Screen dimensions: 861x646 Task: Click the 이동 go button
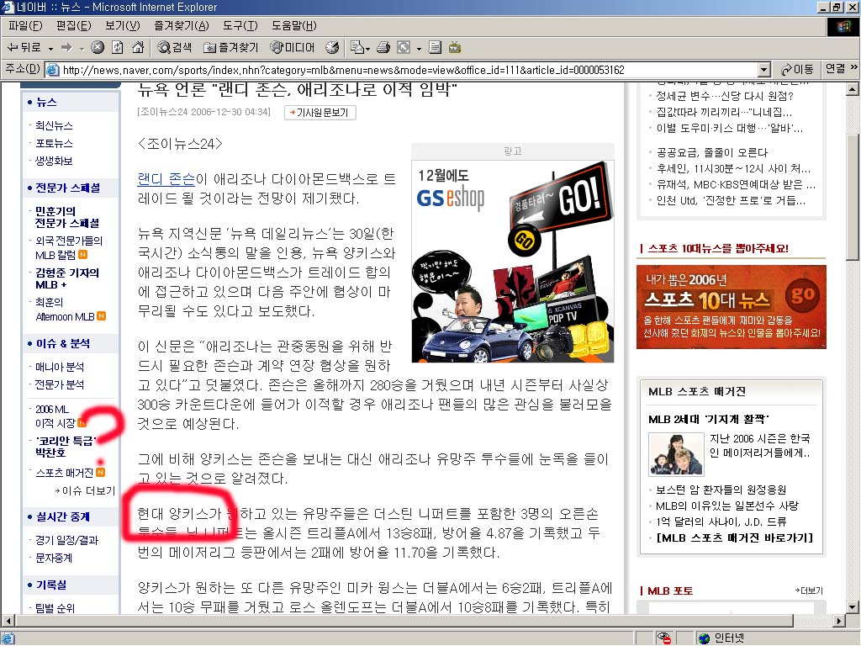click(797, 69)
